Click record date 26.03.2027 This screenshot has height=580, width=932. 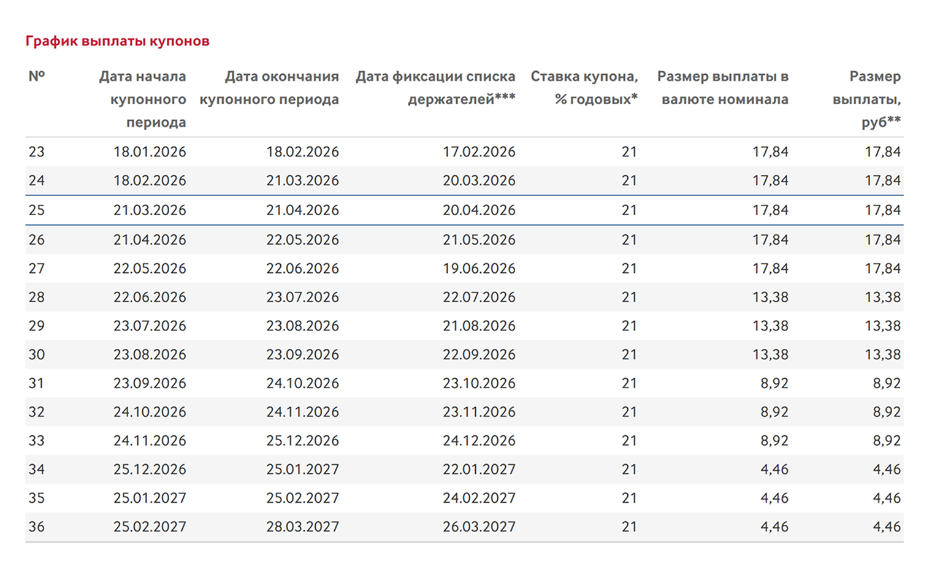[479, 527]
